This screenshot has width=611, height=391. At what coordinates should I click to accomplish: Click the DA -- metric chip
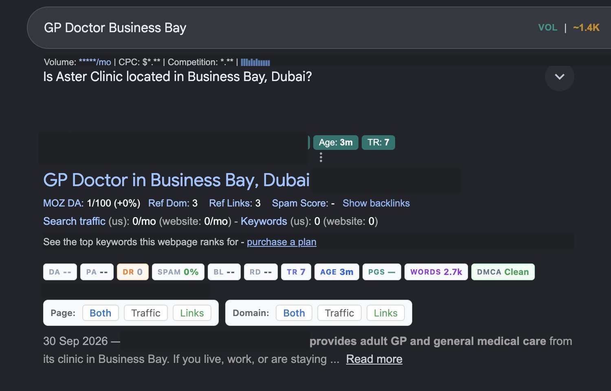point(60,272)
